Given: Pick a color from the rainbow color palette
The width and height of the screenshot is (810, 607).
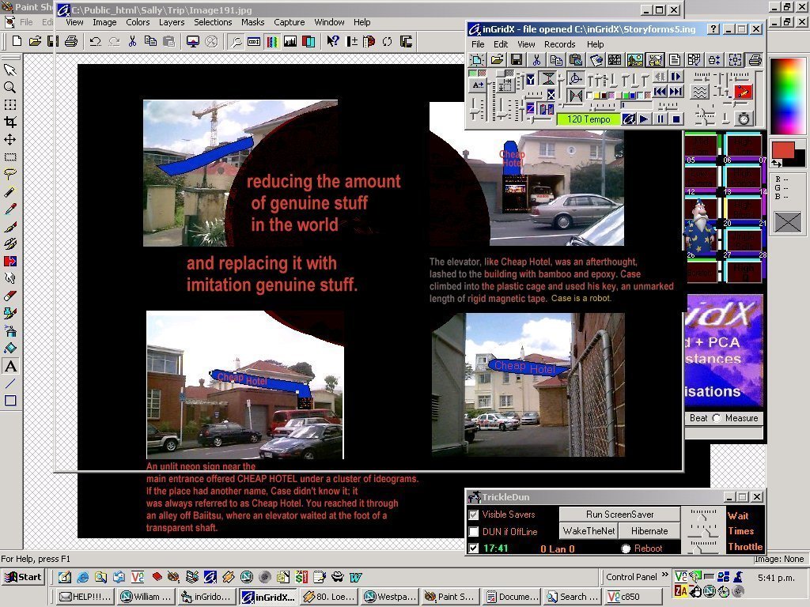Looking at the screenshot, I should click(x=787, y=96).
